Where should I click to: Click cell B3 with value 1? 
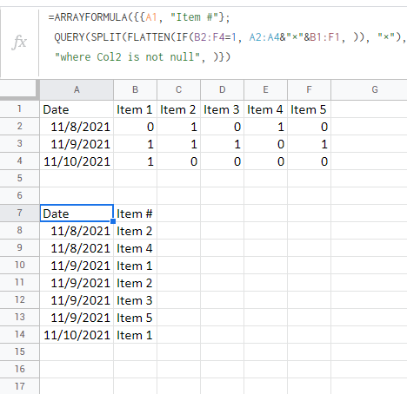[135, 144]
